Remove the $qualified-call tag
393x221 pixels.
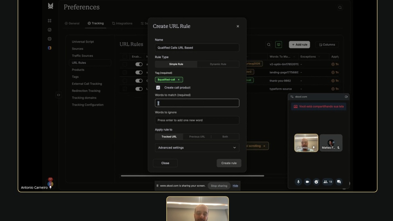179,80
